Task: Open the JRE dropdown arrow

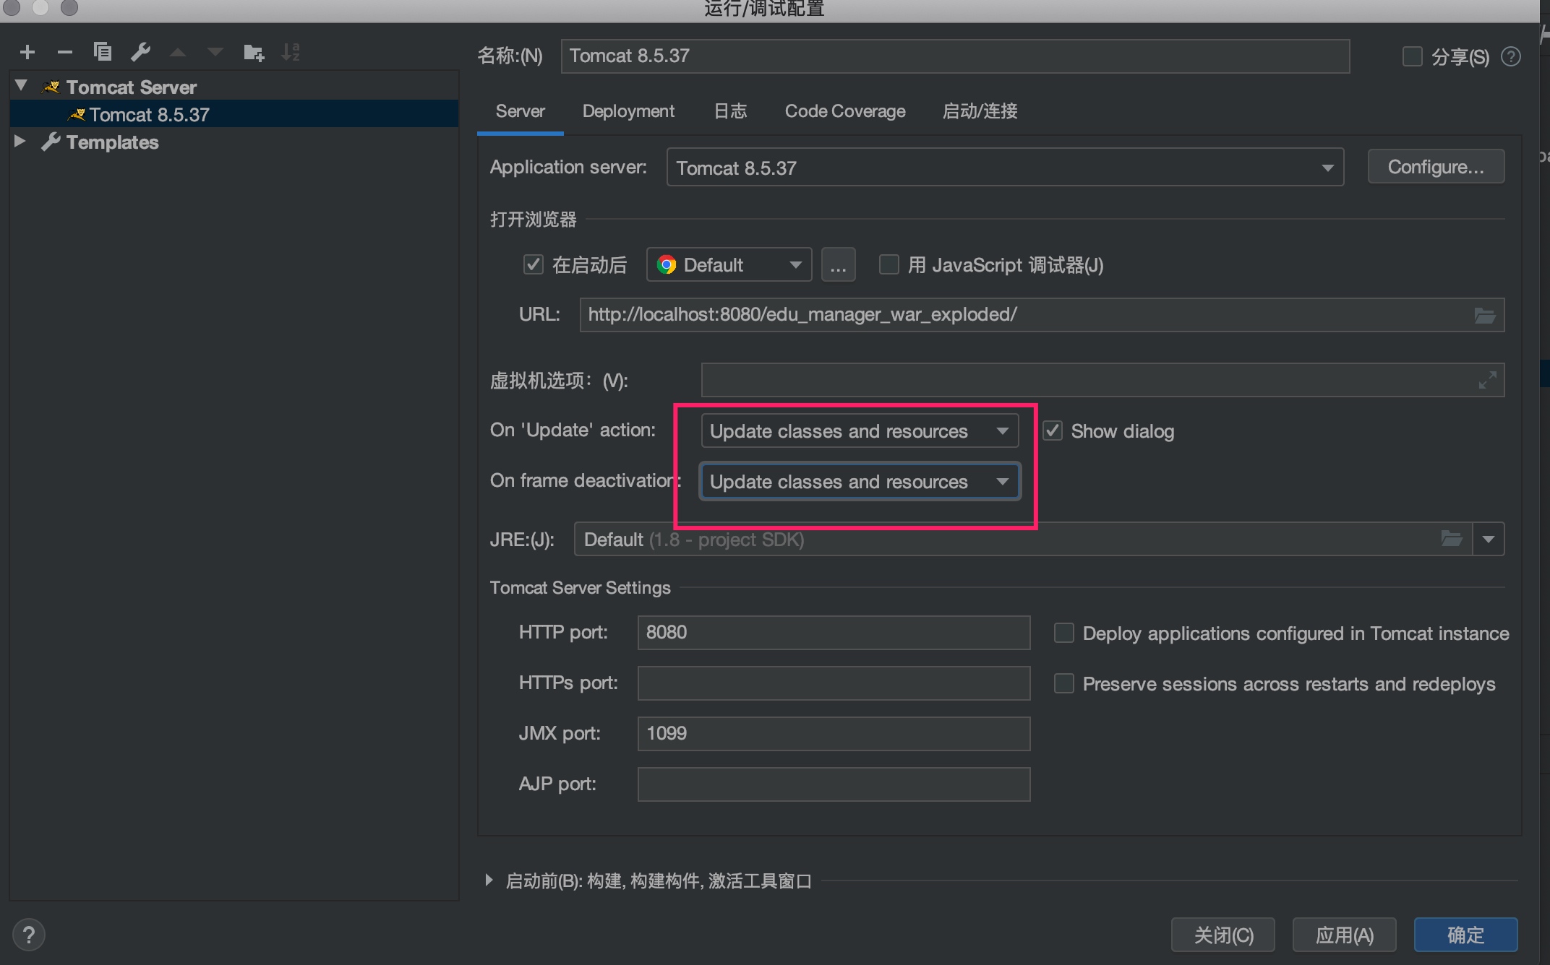Action: pyautogui.click(x=1489, y=539)
